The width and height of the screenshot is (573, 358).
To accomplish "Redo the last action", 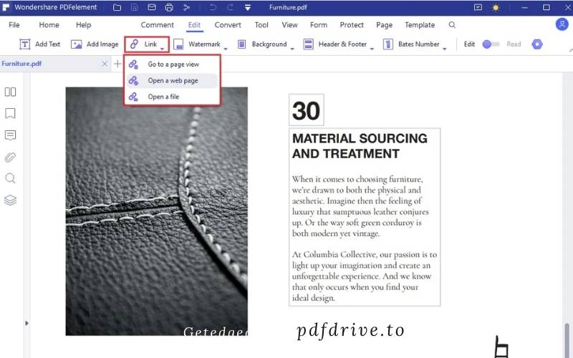I will 230,7.
